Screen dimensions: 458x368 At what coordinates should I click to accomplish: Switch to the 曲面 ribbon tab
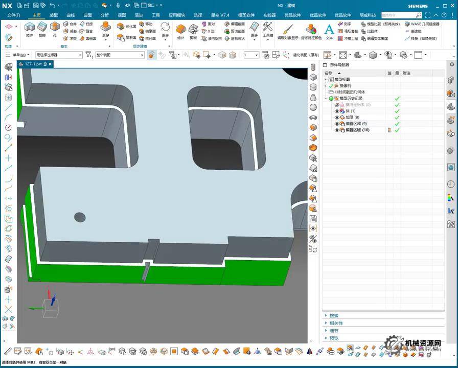87,15
